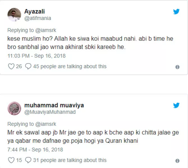Click @iamsrk mention in muaviya's tweet
Viewport: 188px width, 168px height.
coord(45,124)
